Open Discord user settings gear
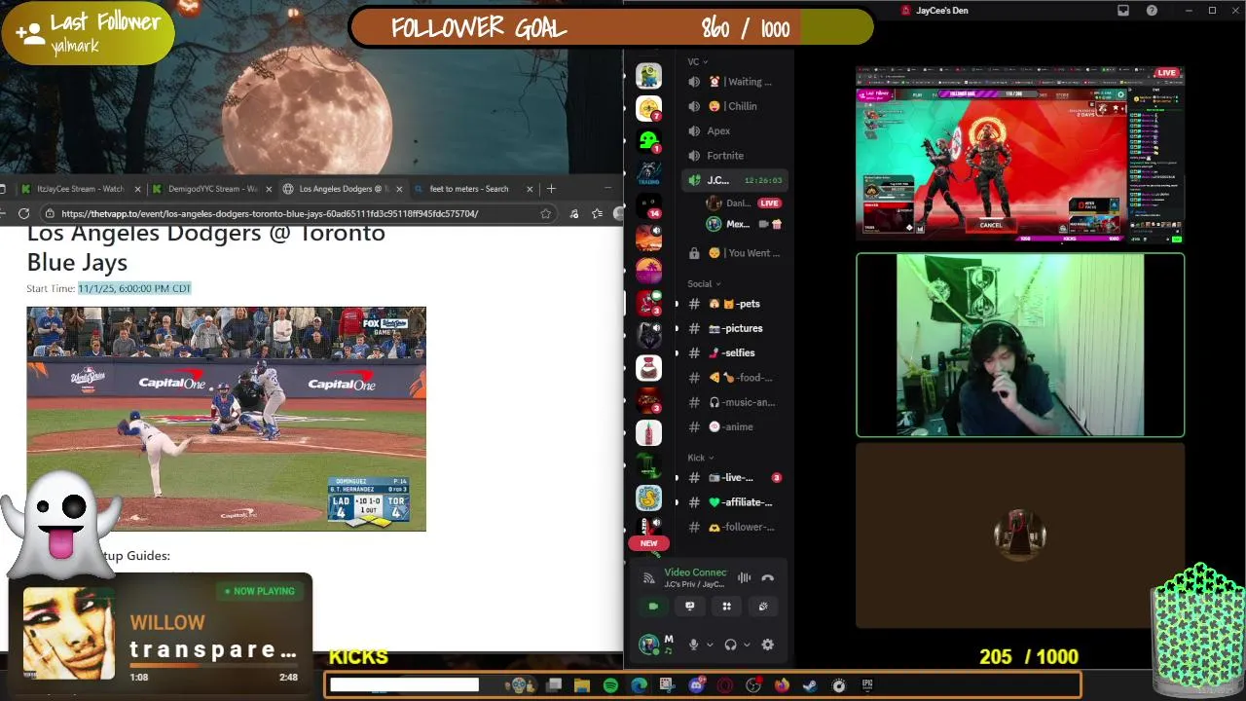This screenshot has height=701, width=1246. (768, 645)
